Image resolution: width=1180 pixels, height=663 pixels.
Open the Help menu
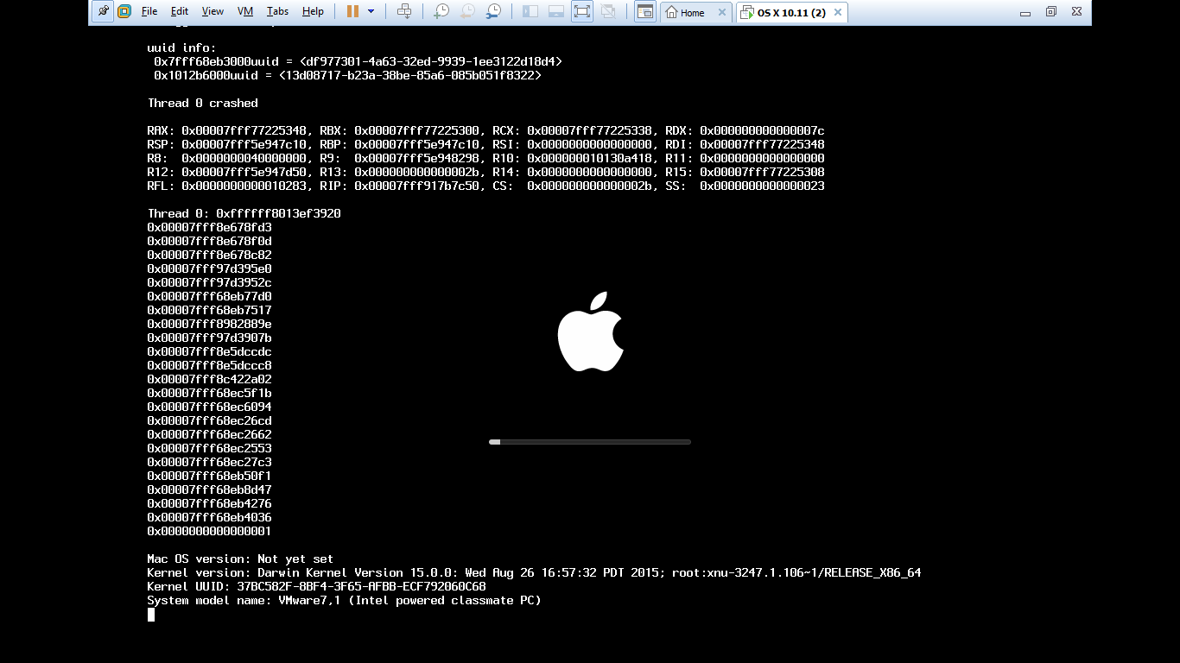coord(314,11)
